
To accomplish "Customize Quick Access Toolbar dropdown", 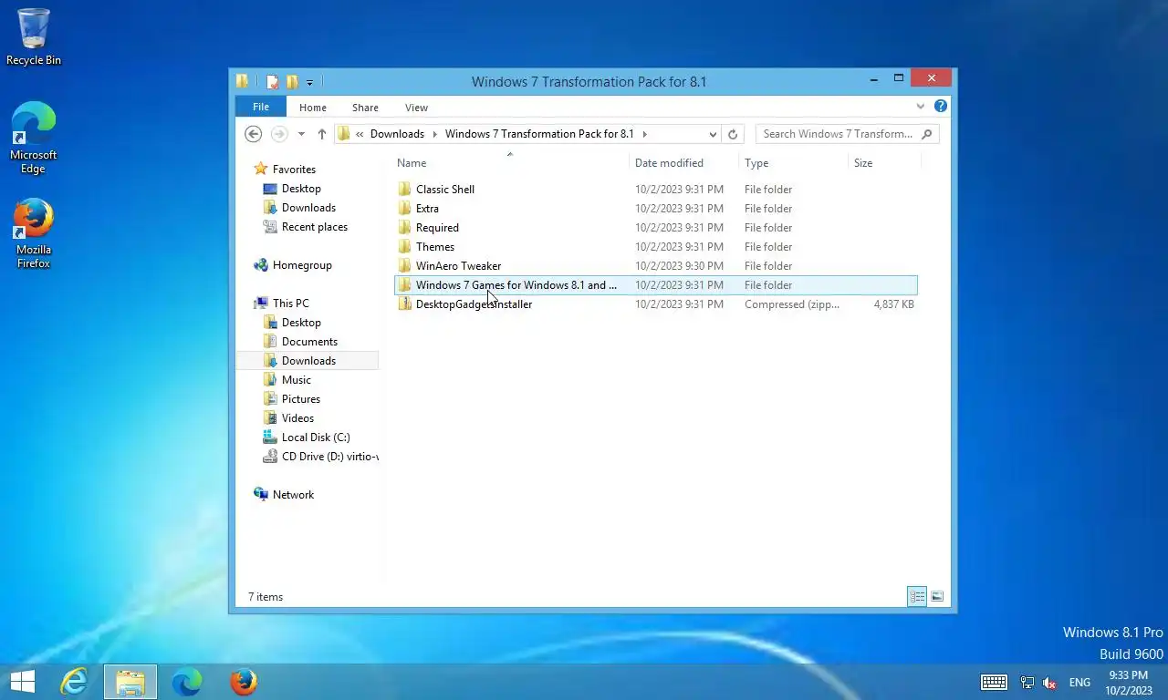I will 309,83.
